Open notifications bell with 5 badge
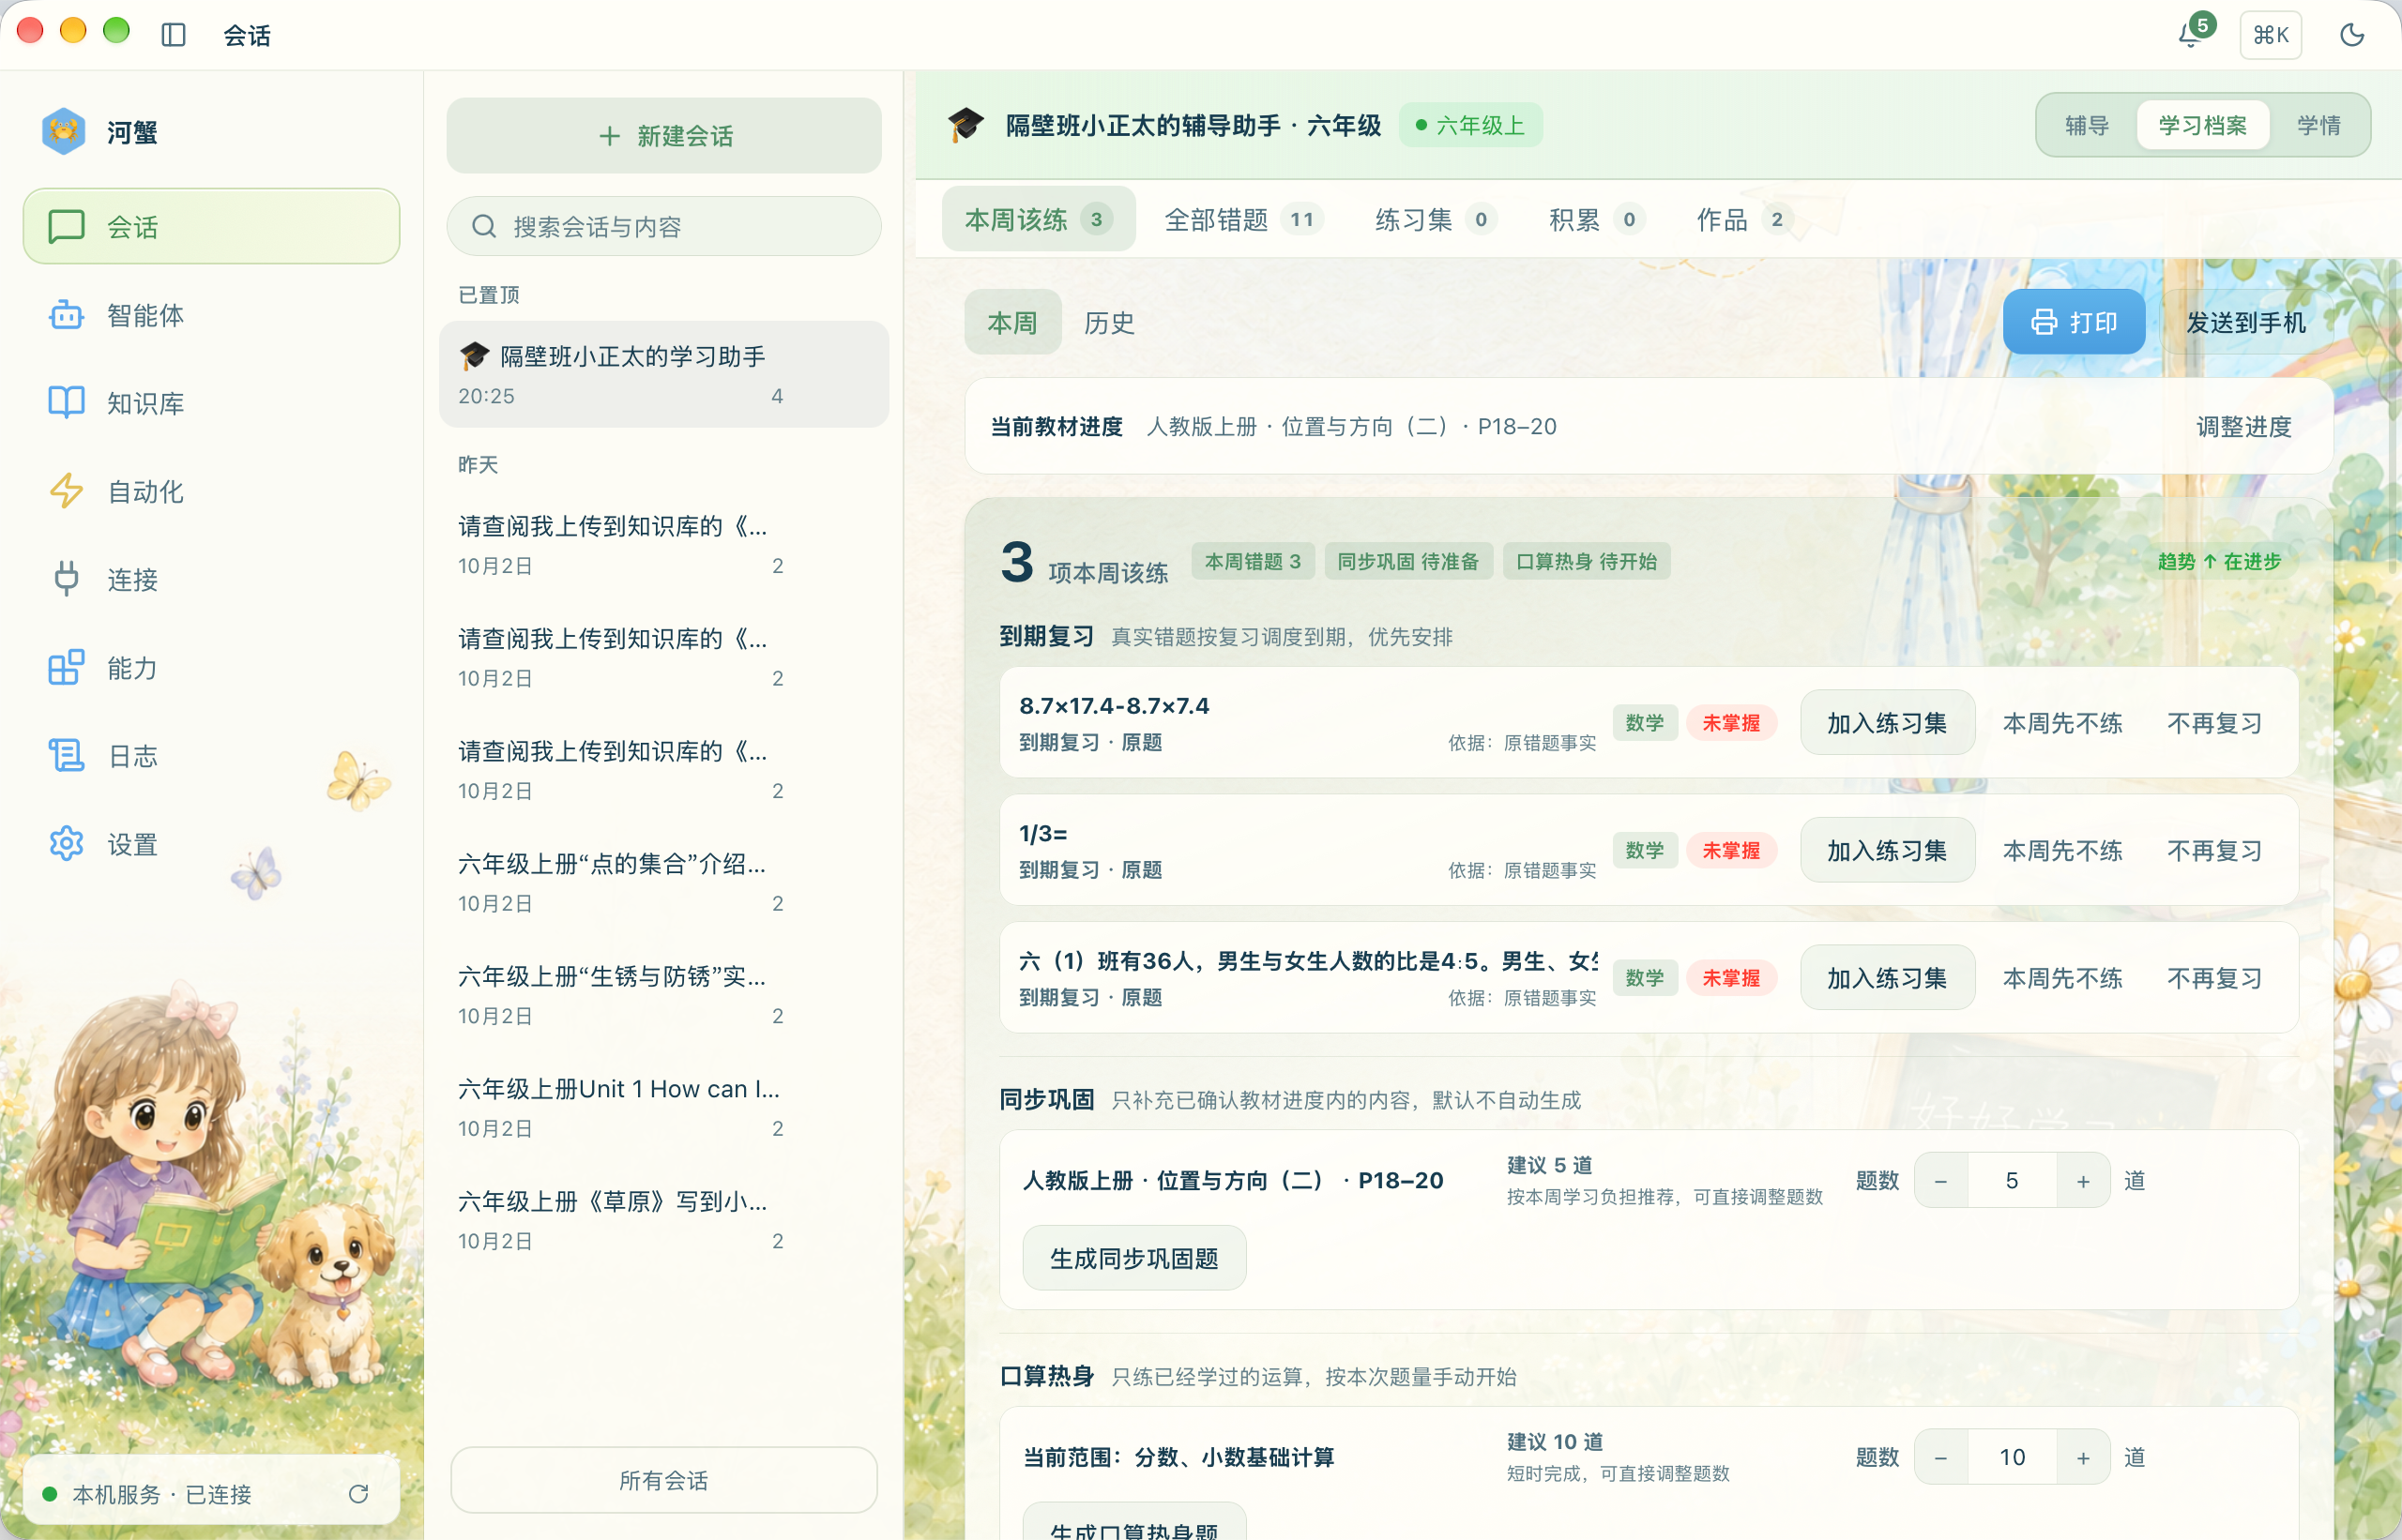The image size is (2402, 1540). 2193,33
